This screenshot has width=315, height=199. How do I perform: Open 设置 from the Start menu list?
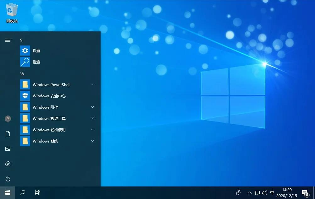tap(36, 50)
